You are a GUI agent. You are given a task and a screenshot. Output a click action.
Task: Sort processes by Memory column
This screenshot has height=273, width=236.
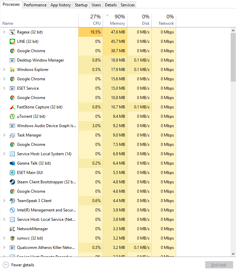pos(115,20)
